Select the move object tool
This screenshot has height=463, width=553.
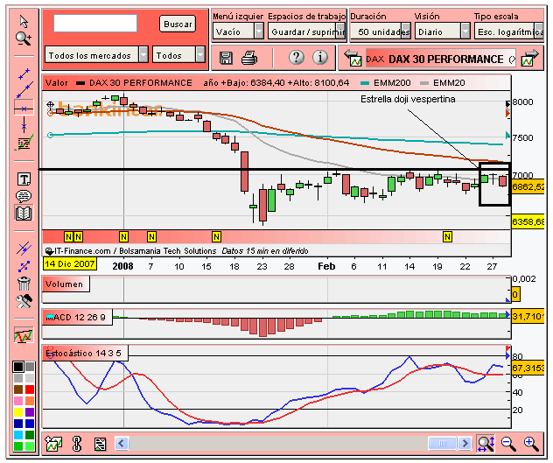[24, 266]
